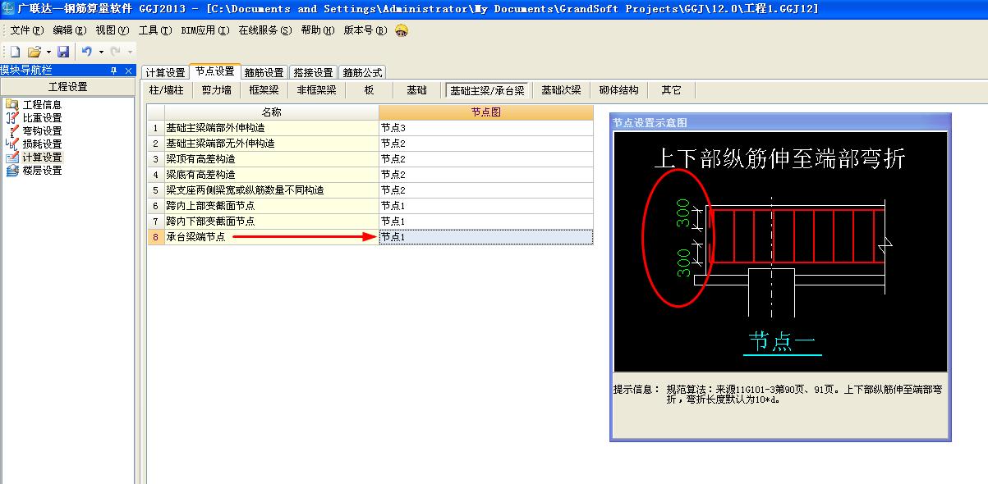Click the Undo arrow toolbar icon

pos(87,51)
